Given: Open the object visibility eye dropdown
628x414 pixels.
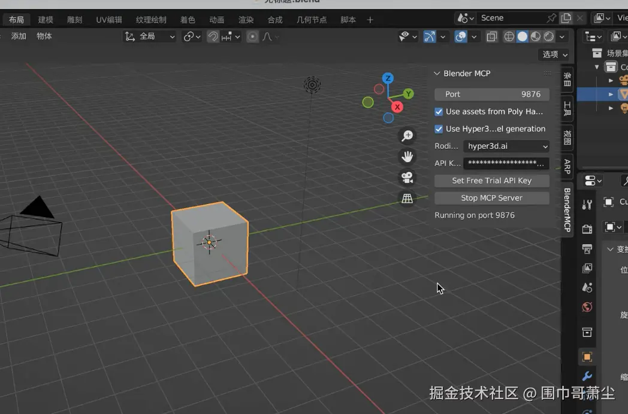Looking at the screenshot, I should pyautogui.click(x=407, y=37).
